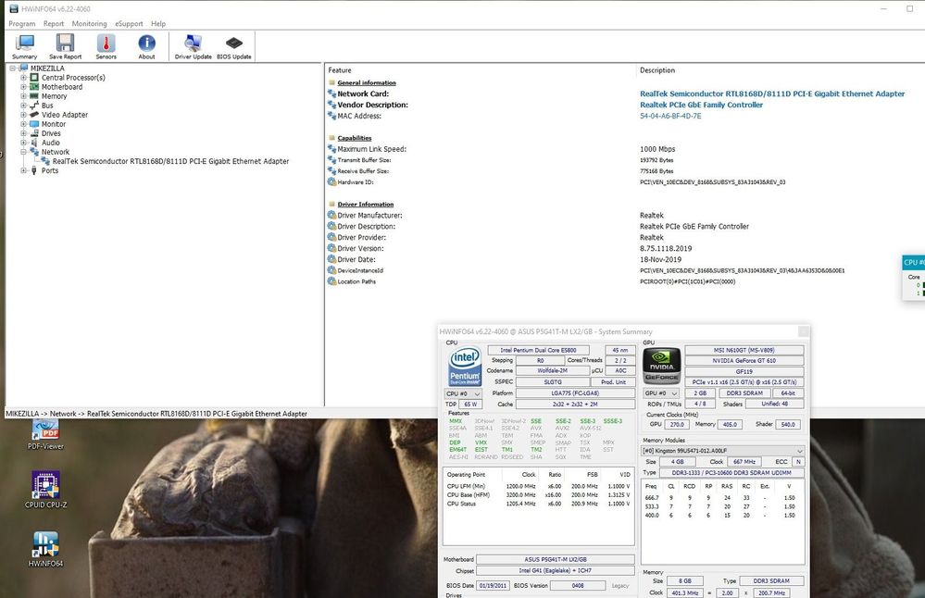Click BIOS Update chip icon
925x598 pixels.
(x=233, y=46)
